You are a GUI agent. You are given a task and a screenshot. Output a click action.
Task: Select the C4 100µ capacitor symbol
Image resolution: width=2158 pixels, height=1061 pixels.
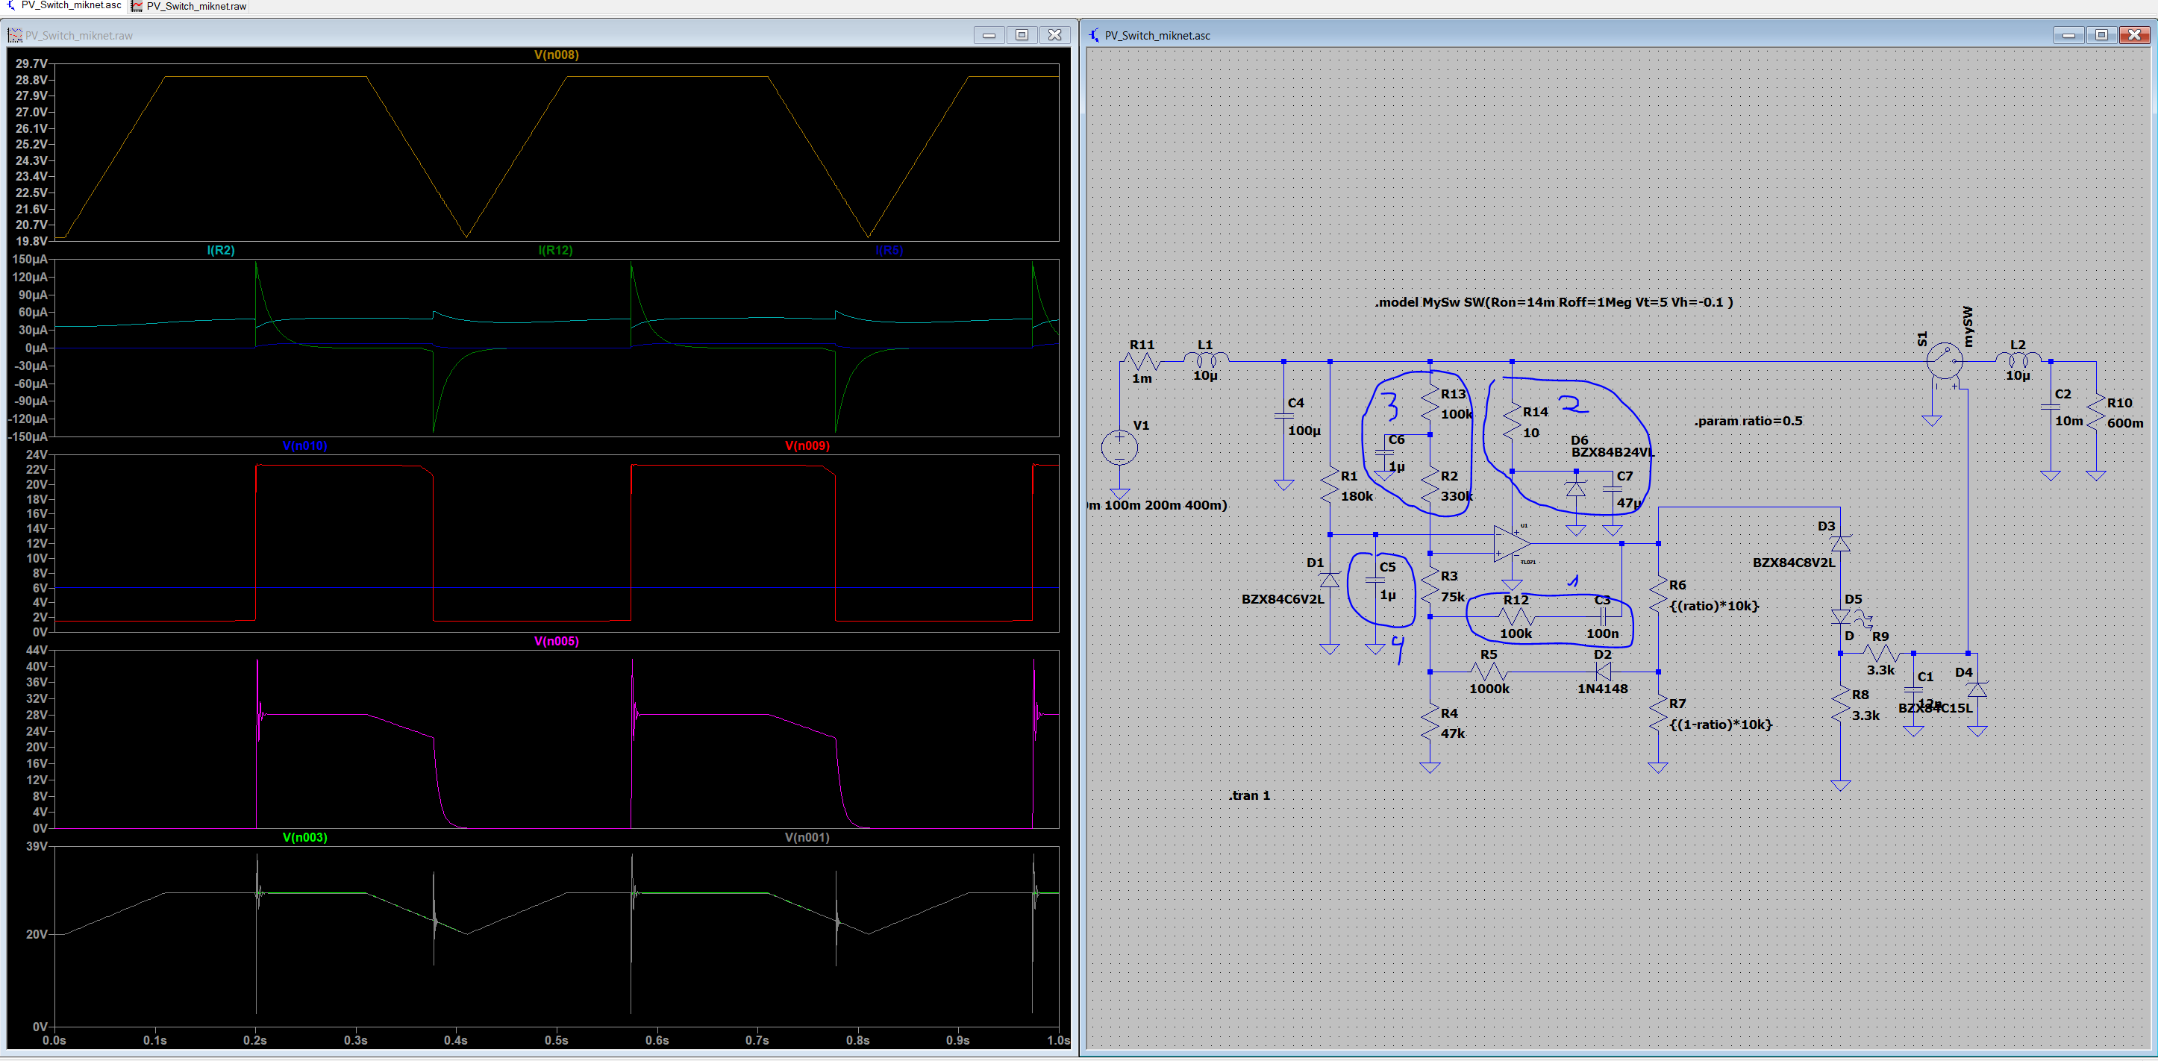pyautogui.click(x=1283, y=416)
